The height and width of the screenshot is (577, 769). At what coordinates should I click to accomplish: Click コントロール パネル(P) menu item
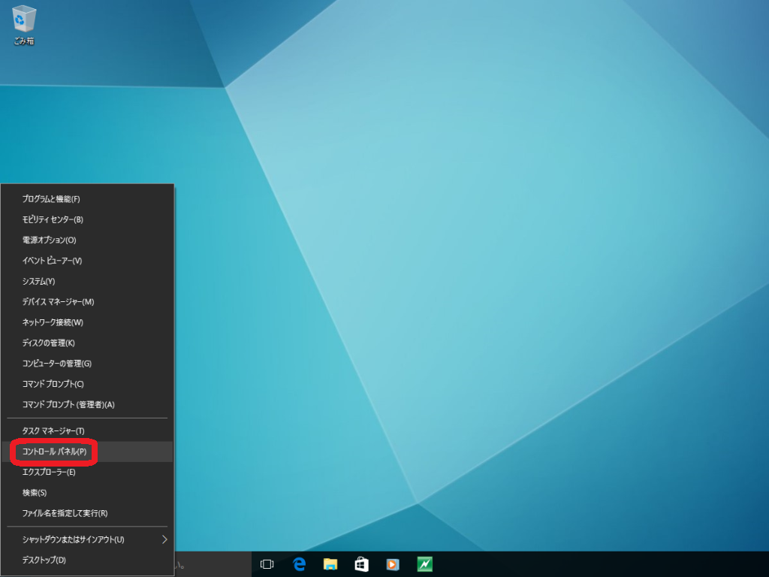(87, 452)
